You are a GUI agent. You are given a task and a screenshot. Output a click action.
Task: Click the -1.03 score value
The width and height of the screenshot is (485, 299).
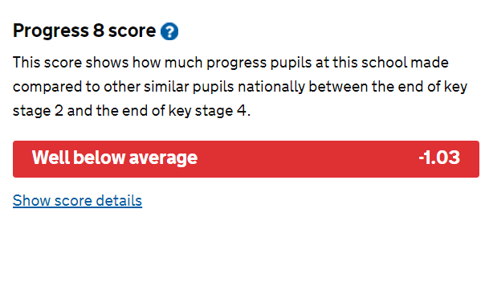tap(439, 158)
